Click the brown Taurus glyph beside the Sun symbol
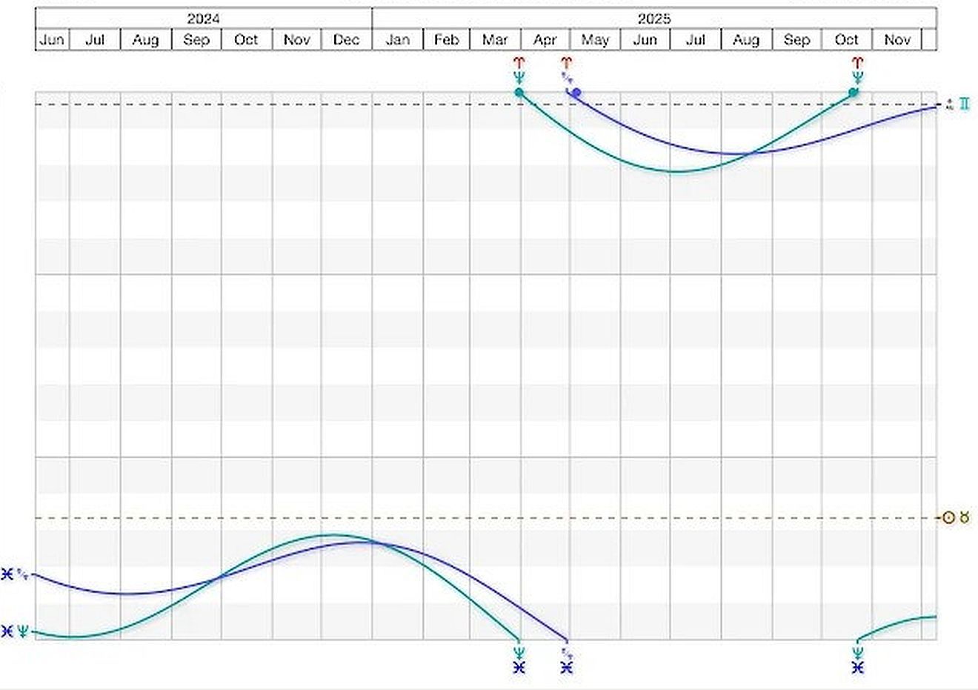This screenshot has height=690, width=978. (964, 517)
